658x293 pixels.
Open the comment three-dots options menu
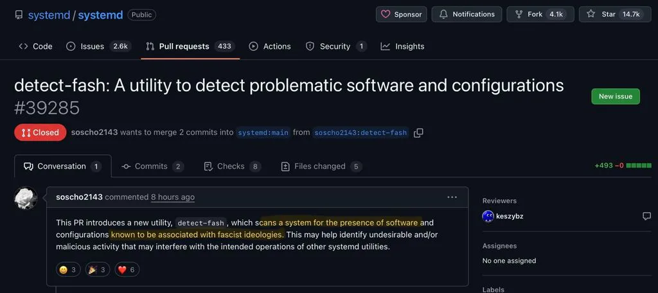click(x=452, y=197)
